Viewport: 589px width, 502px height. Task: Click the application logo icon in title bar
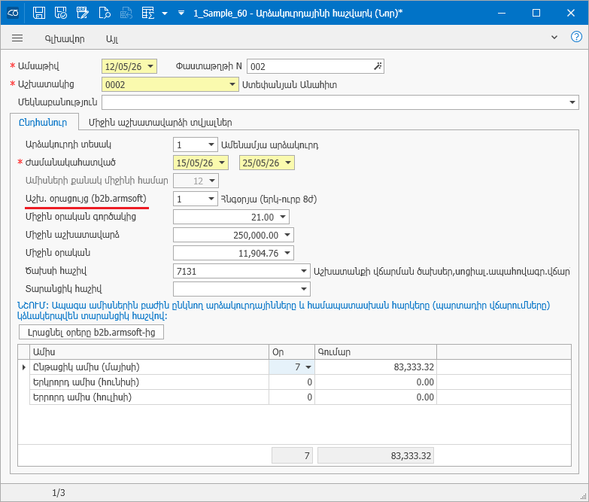13,13
